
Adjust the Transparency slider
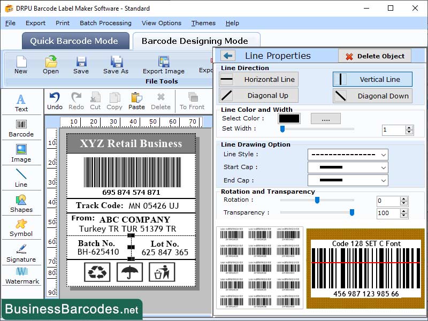point(352,212)
